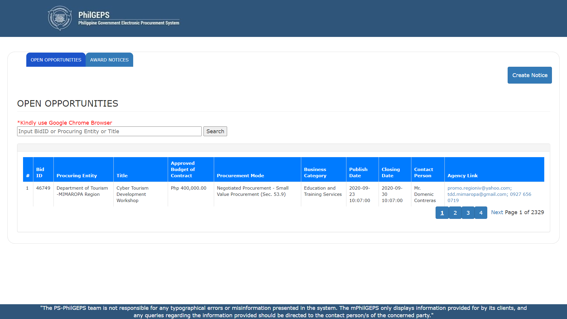Click the PhilGEPS seal logo

pyautogui.click(x=60, y=18)
